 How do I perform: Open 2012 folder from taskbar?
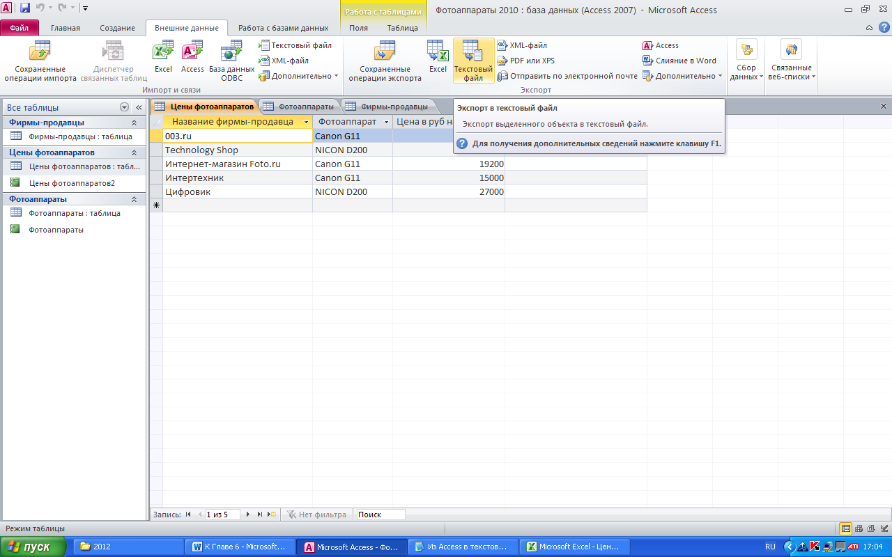[x=129, y=547]
